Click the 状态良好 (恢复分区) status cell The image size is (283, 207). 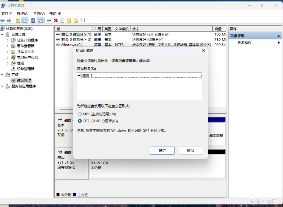[x=148, y=40]
